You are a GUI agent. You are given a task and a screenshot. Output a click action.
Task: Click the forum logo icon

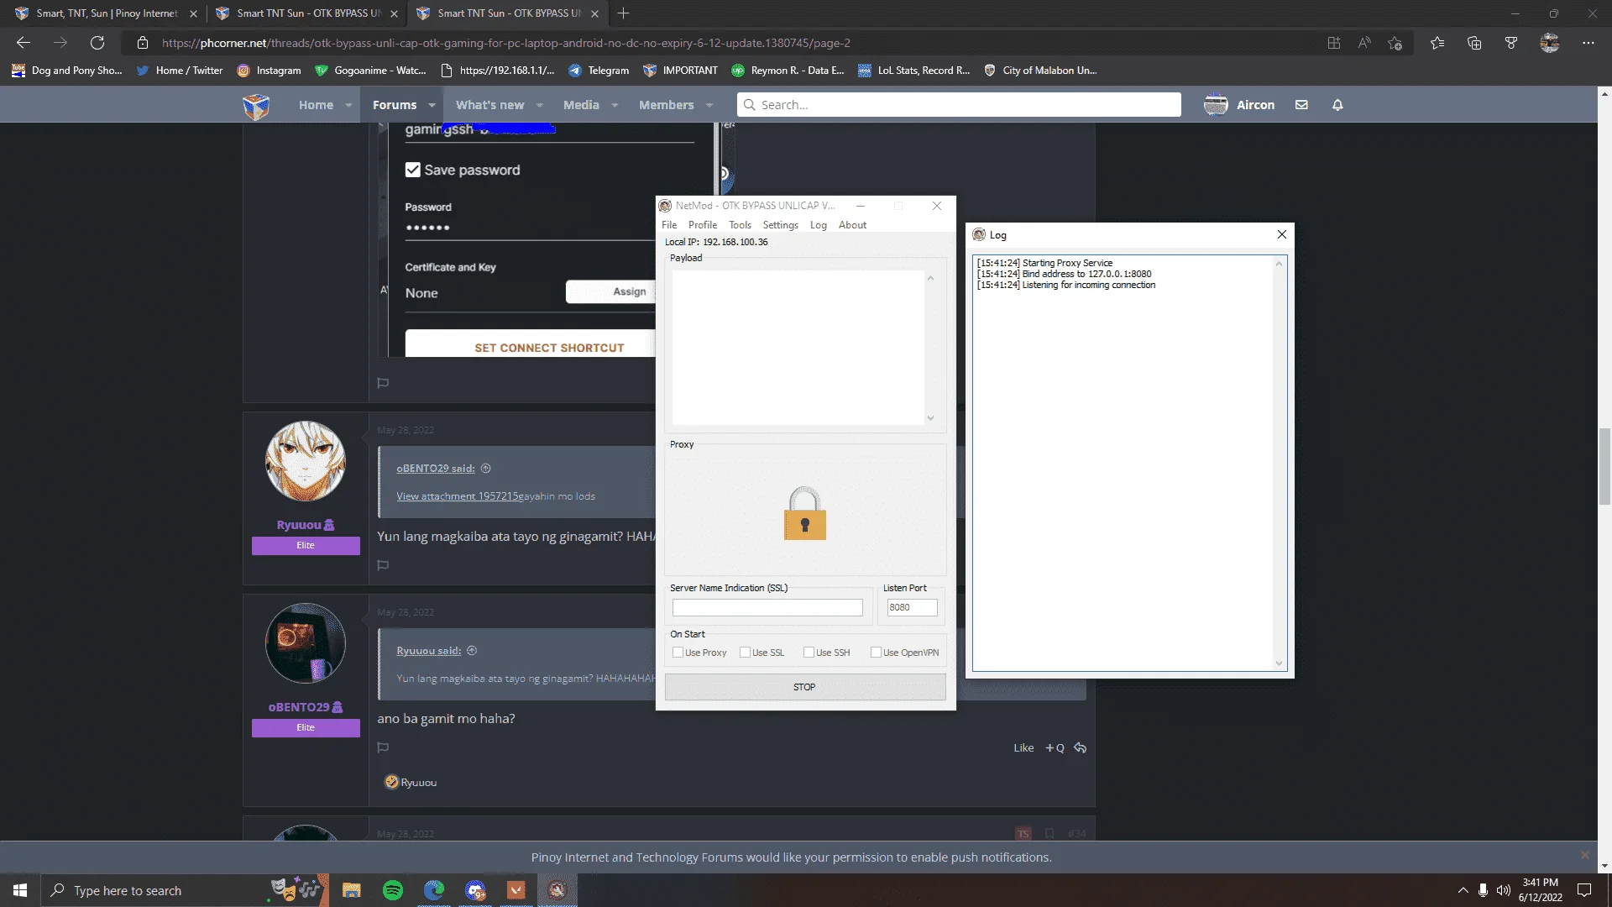[256, 106]
